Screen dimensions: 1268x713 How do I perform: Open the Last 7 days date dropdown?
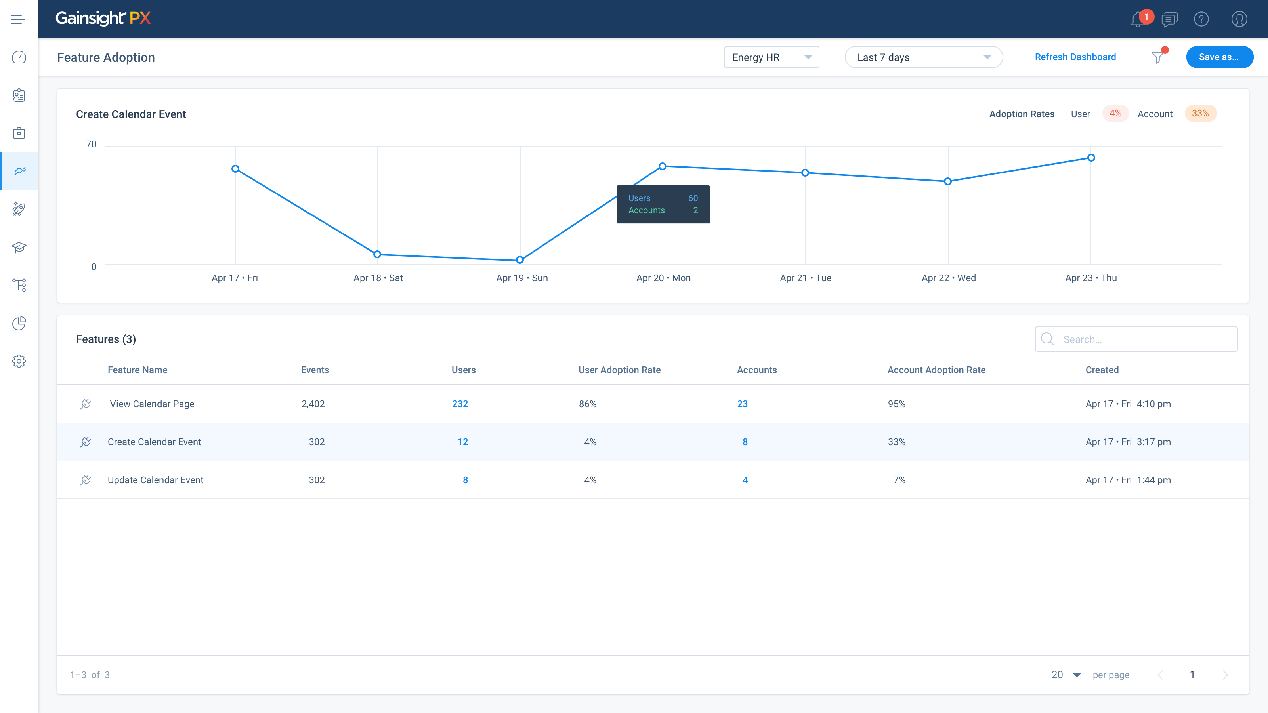(923, 57)
